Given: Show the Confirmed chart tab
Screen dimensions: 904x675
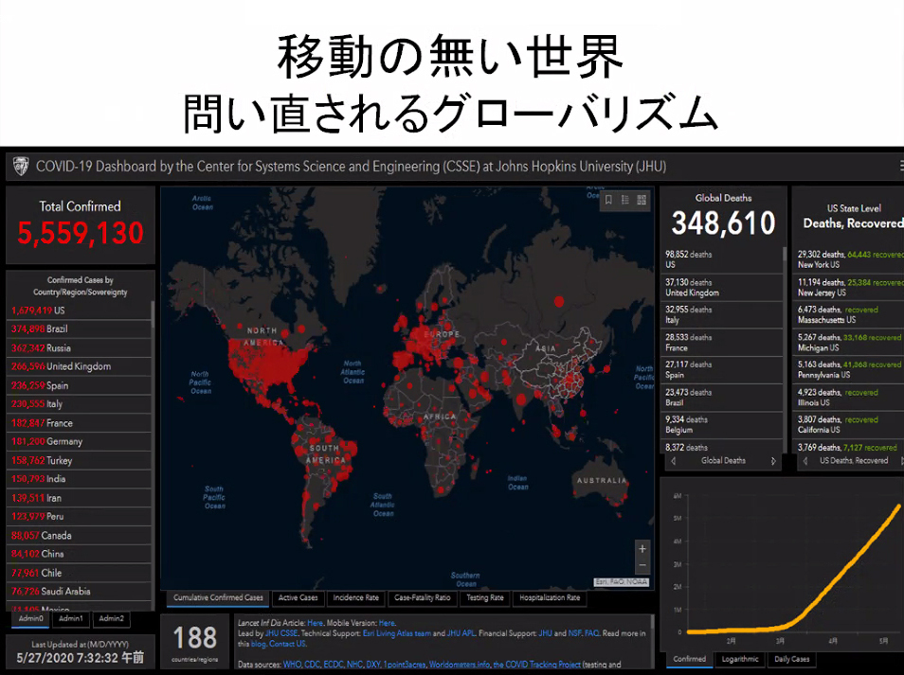Looking at the screenshot, I should pos(690,660).
